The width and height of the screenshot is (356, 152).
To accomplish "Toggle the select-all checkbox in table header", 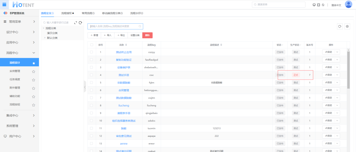I will pos(91,45).
